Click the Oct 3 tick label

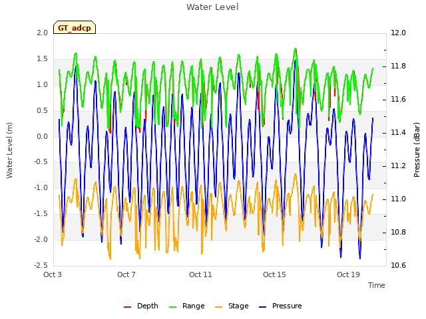53,274
